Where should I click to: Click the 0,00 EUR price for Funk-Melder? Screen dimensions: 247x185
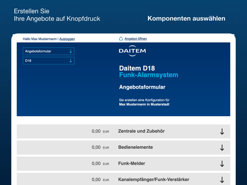(100, 164)
